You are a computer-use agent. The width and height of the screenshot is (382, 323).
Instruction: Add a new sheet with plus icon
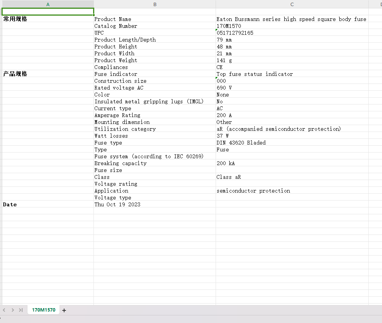pos(64,310)
